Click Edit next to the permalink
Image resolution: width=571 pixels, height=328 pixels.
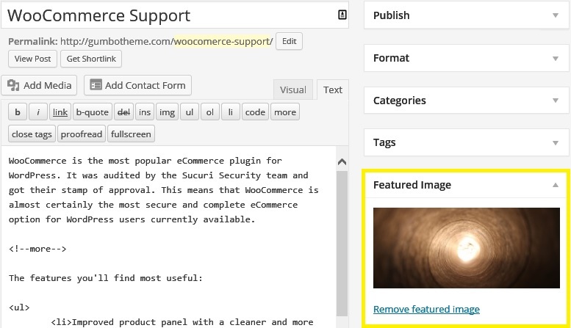pyautogui.click(x=289, y=41)
